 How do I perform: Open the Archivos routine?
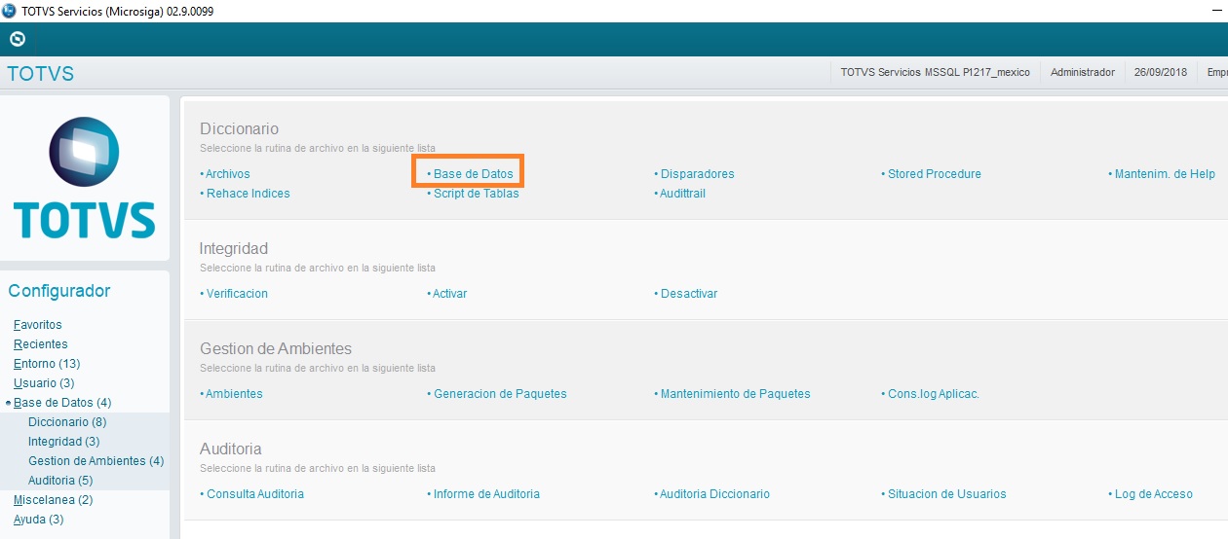coord(227,174)
